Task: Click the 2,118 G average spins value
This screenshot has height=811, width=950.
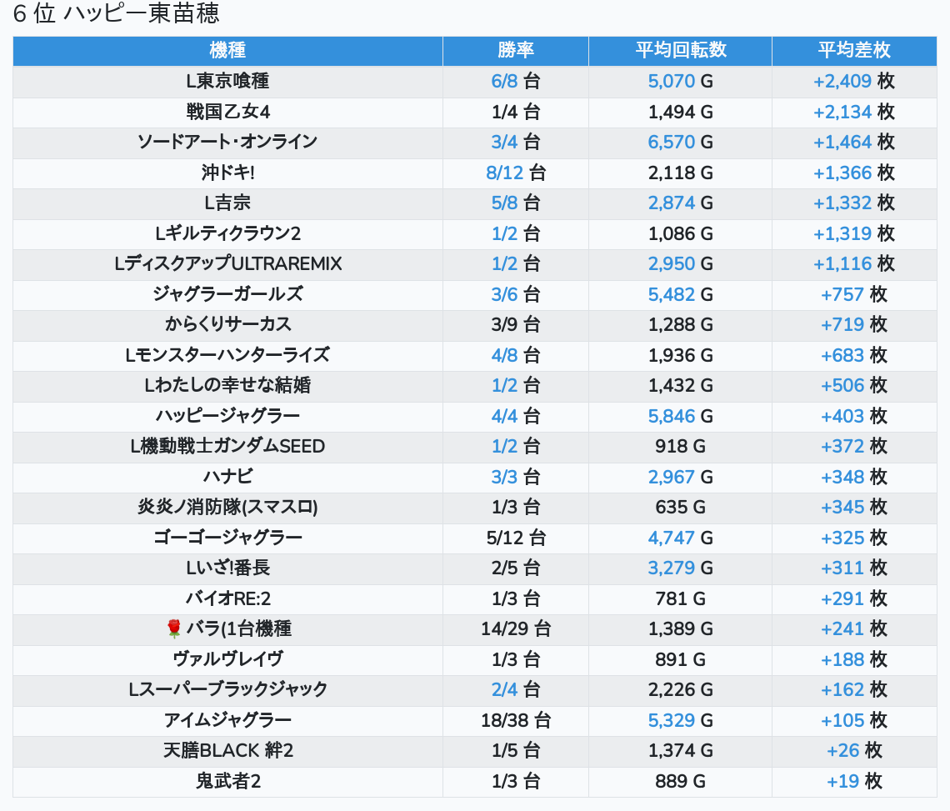Action: 680,173
